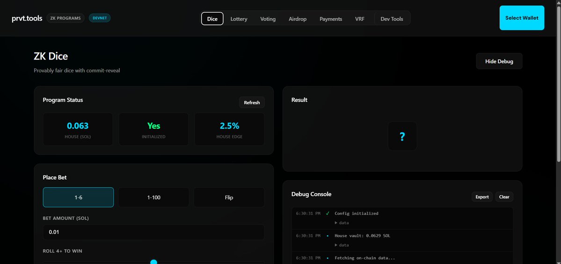
Task: Open the Voting tab
Action: point(268,19)
